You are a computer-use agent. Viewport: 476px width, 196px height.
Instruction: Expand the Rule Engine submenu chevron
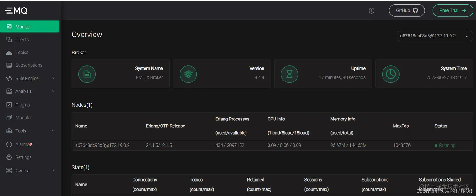pos(53,78)
